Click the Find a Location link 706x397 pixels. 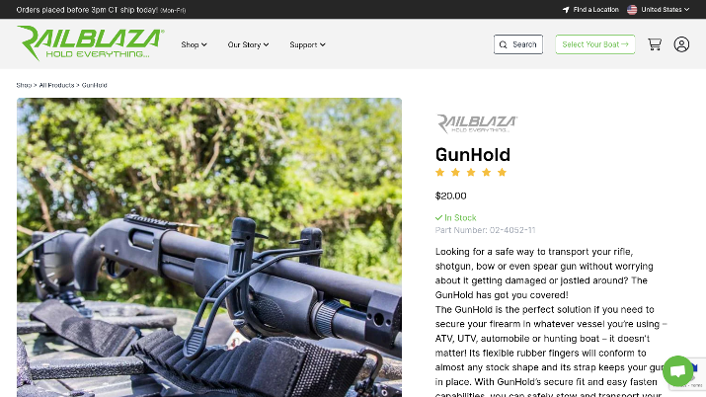[590, 10]
